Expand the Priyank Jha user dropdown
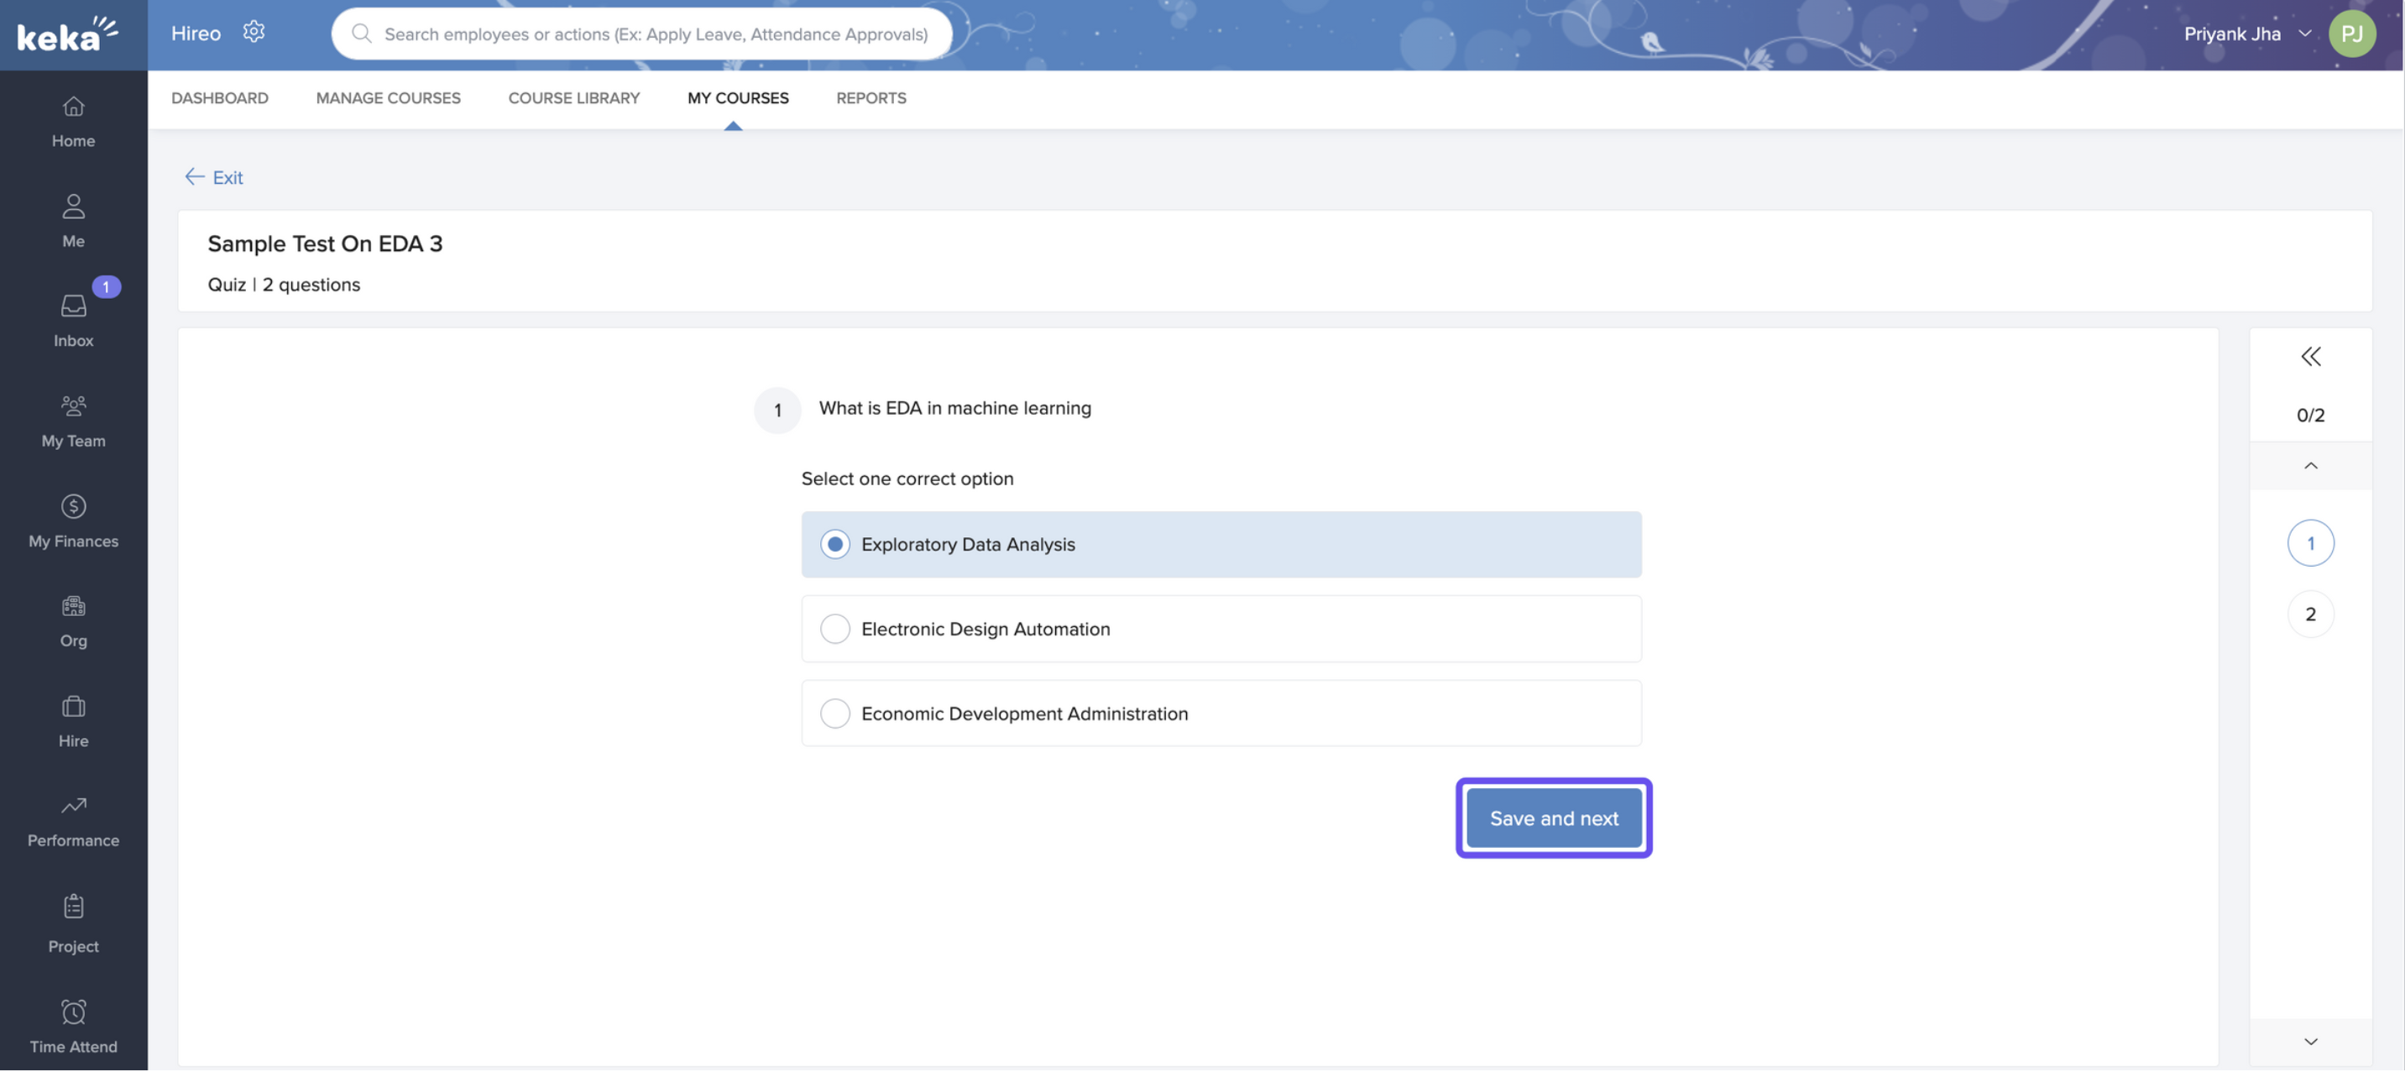Image resolution: width=2405 pixels, height=1072 pixels. pos(2305,34)
